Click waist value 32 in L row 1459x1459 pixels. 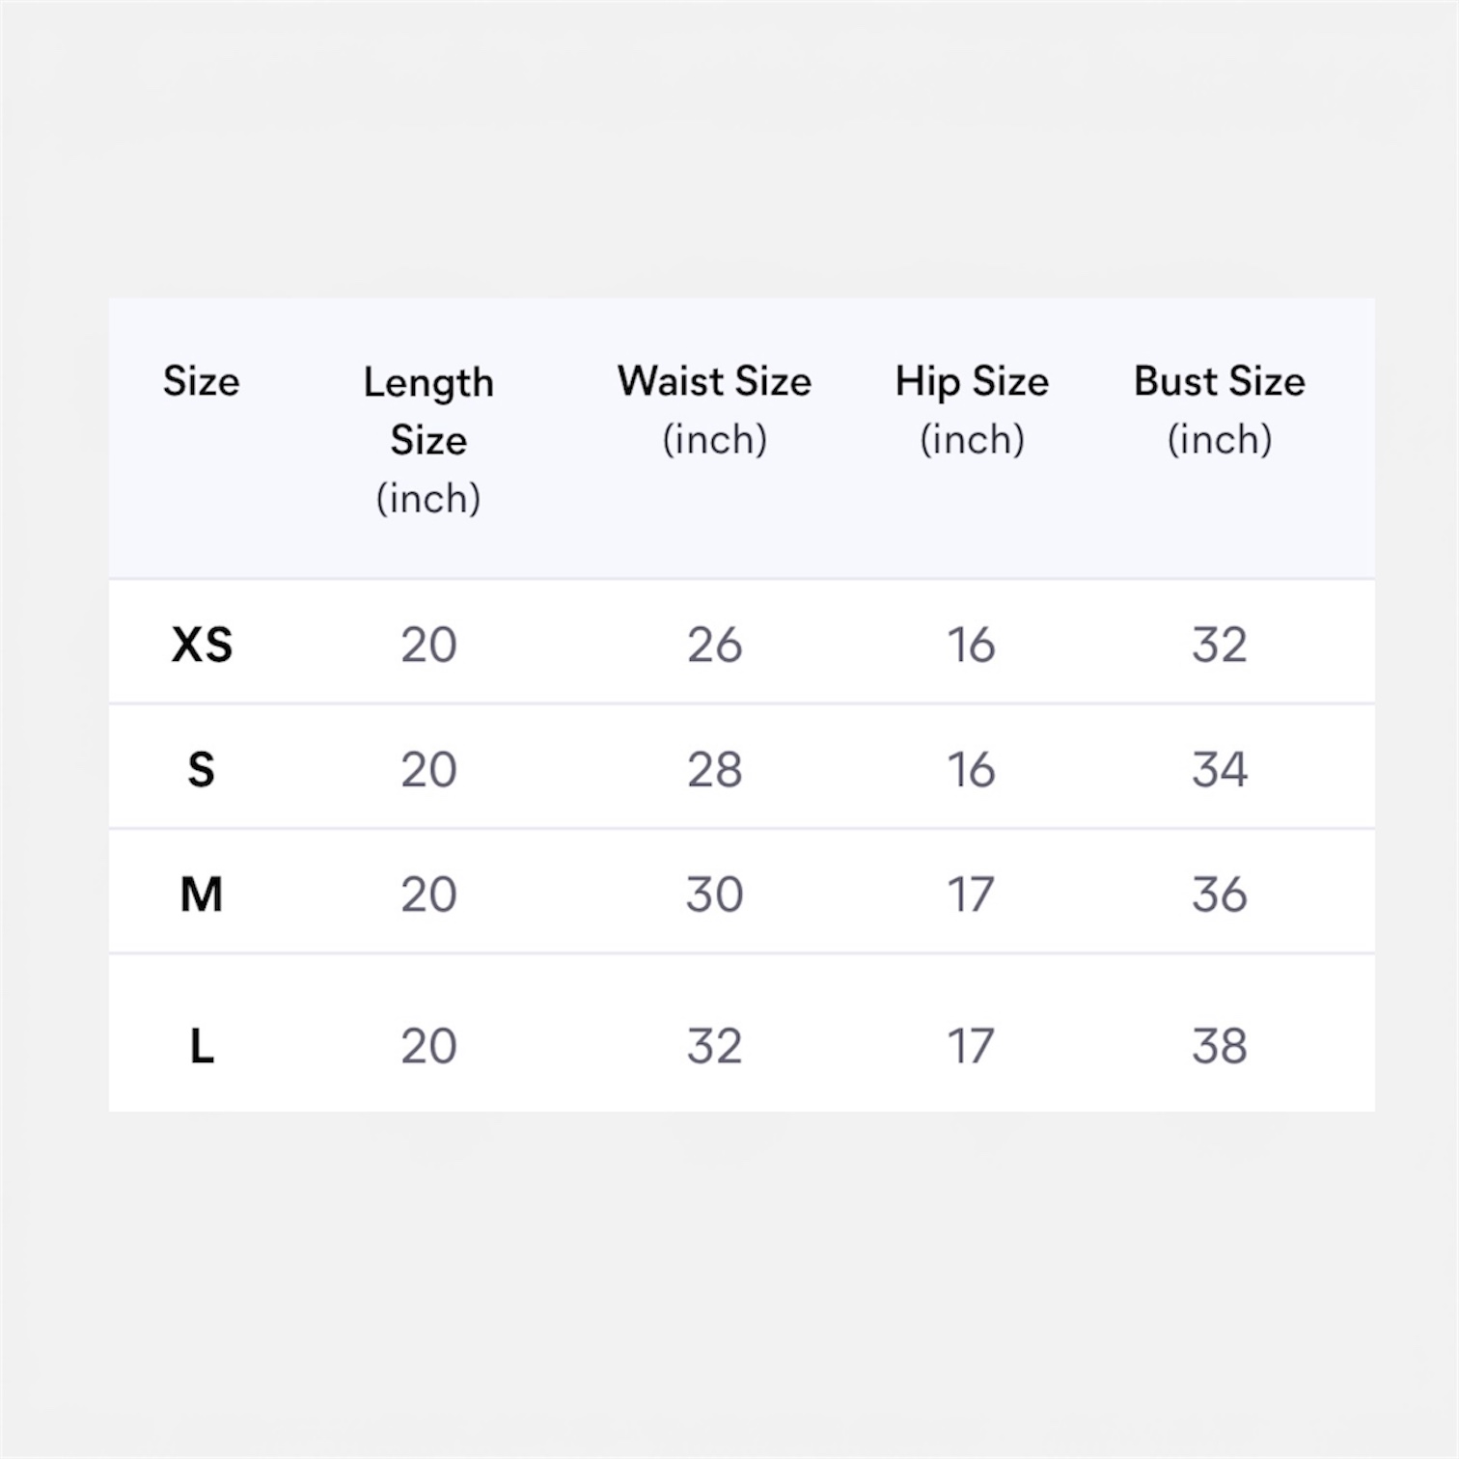pyautogui.click(x=714, y=1046)
